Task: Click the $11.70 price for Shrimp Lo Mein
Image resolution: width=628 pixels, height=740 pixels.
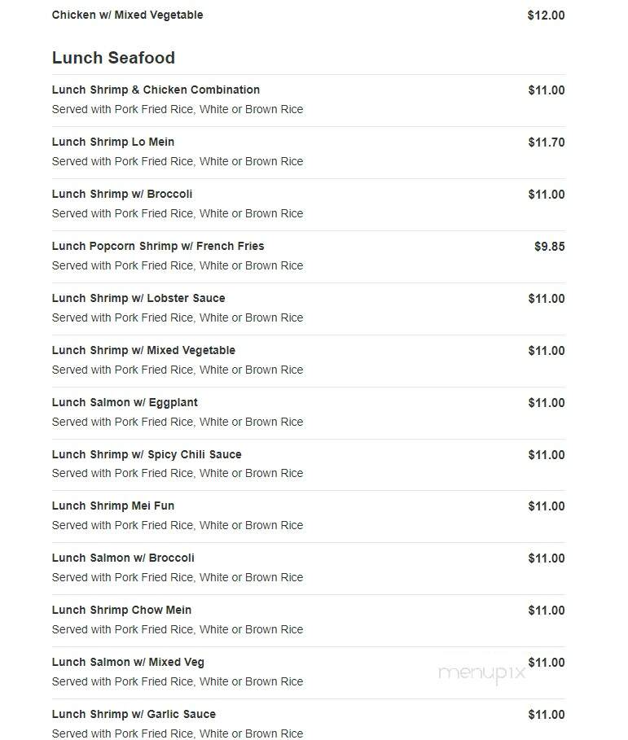Action: (x=547, y=142)
